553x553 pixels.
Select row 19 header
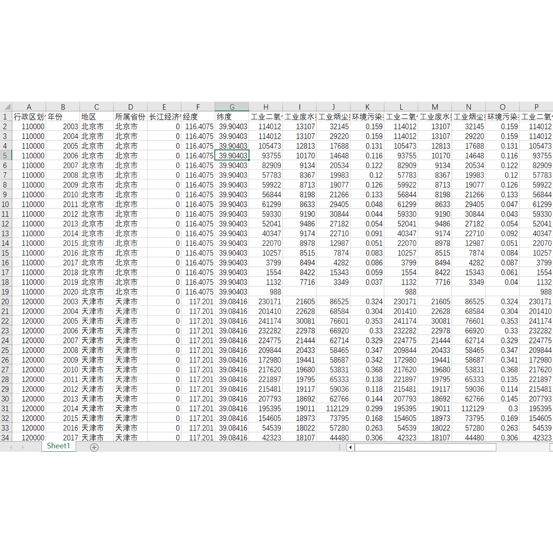6,292
